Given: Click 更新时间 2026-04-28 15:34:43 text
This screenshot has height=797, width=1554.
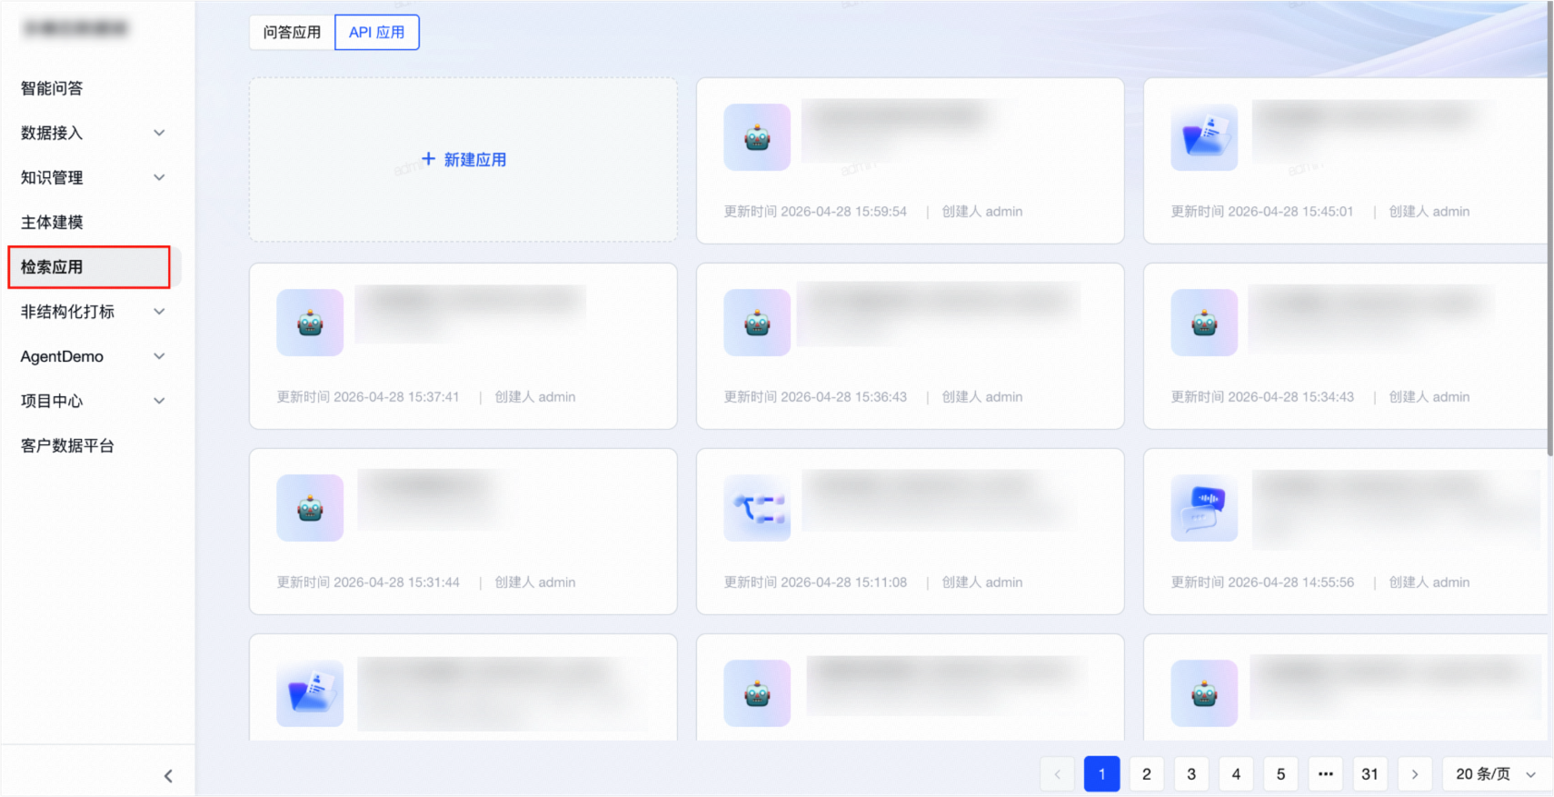Looking at the screenshot, I should (1262, 397).
